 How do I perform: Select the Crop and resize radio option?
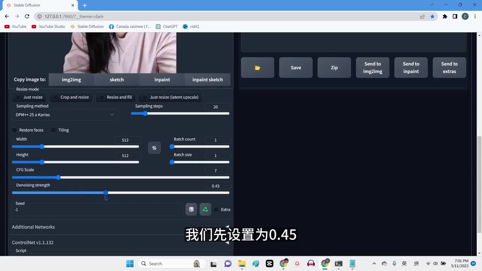(x=56, y=97)
